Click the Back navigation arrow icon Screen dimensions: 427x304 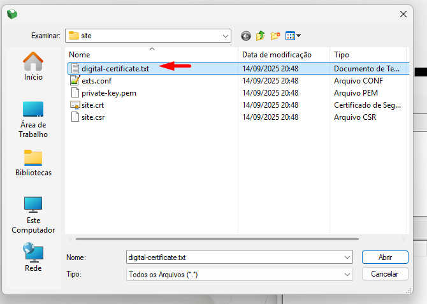pyautogui.click(x=246, y=36)
